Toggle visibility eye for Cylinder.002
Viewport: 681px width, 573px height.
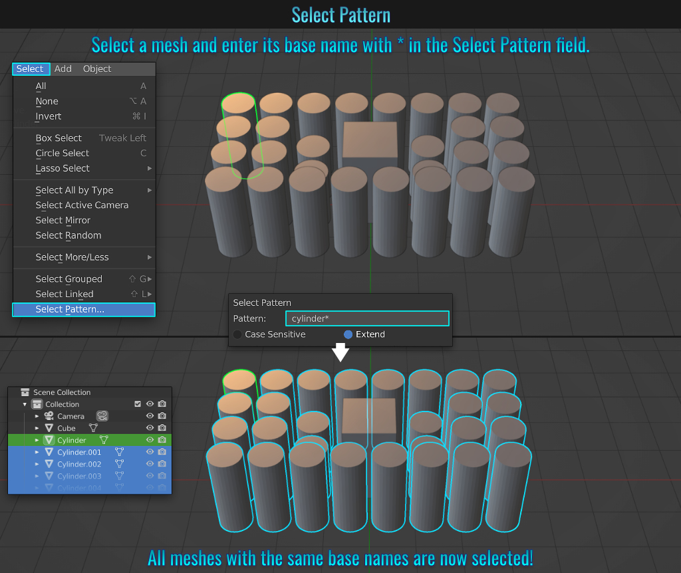click(150, 463)
